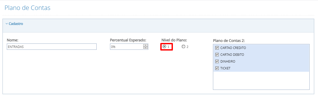Screen dimensions: 318x105
Task: Collapse the Cadastro panel chevron
Action: tap(7, 24)
